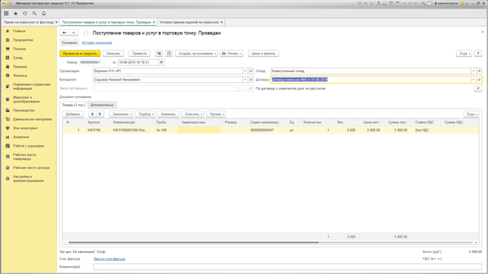
Task: Open calendar picker next to date
Action: tap(161, 63)
